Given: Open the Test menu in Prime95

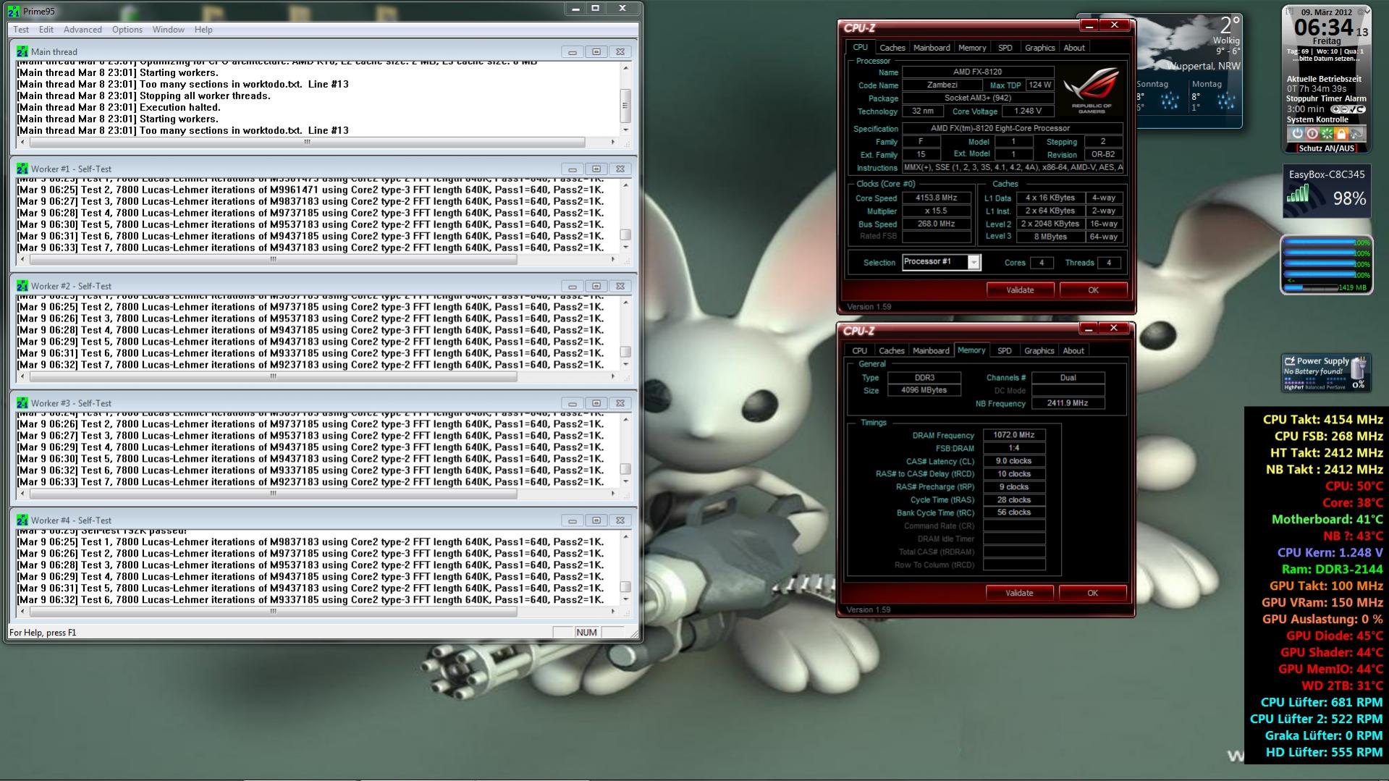Looking at the screenshot, I should pyautogui.click(x=21, y=30).
